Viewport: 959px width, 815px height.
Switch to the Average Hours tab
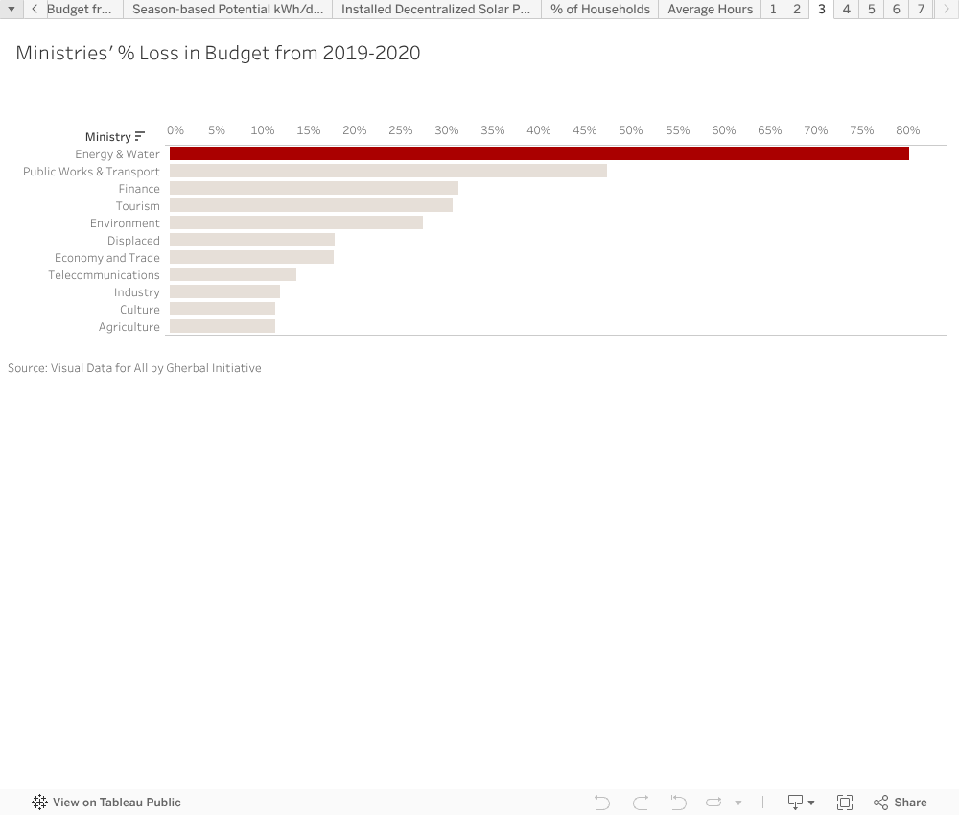coord(710,10)
